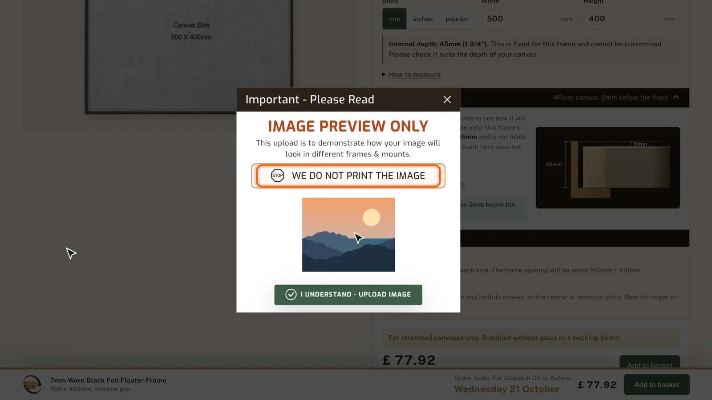Click the sunset mountain preview image
The image size is (712, 400).
(348, 235)
